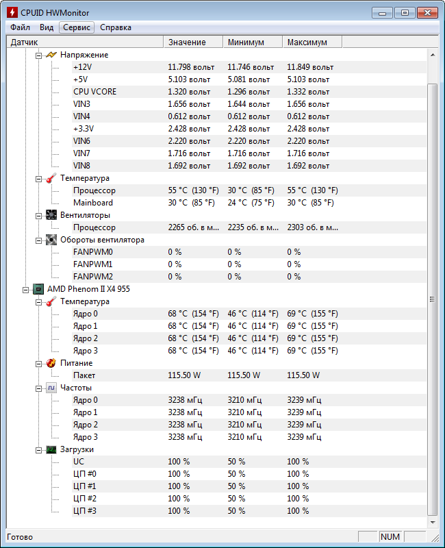Click the vertical scrollbar down arrow

(x=433, y=523)
